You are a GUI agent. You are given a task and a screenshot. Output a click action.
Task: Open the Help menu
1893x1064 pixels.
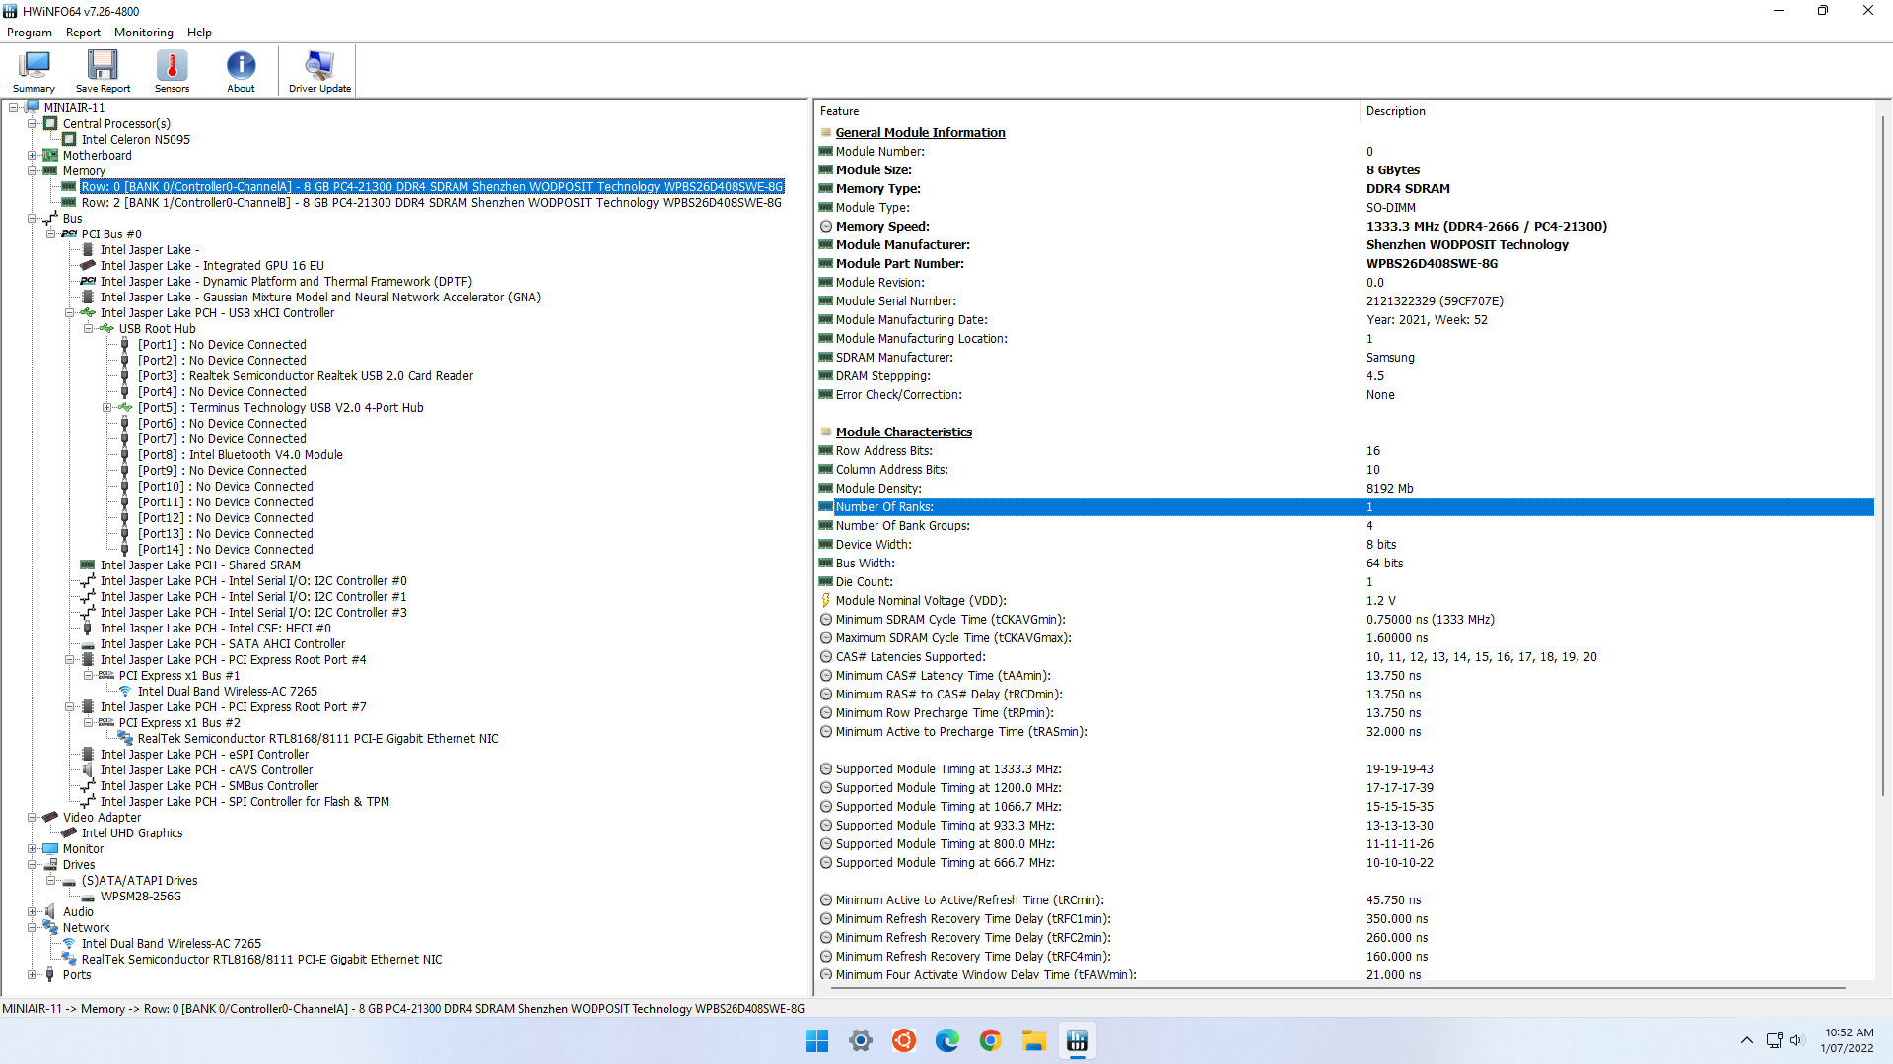199,33
